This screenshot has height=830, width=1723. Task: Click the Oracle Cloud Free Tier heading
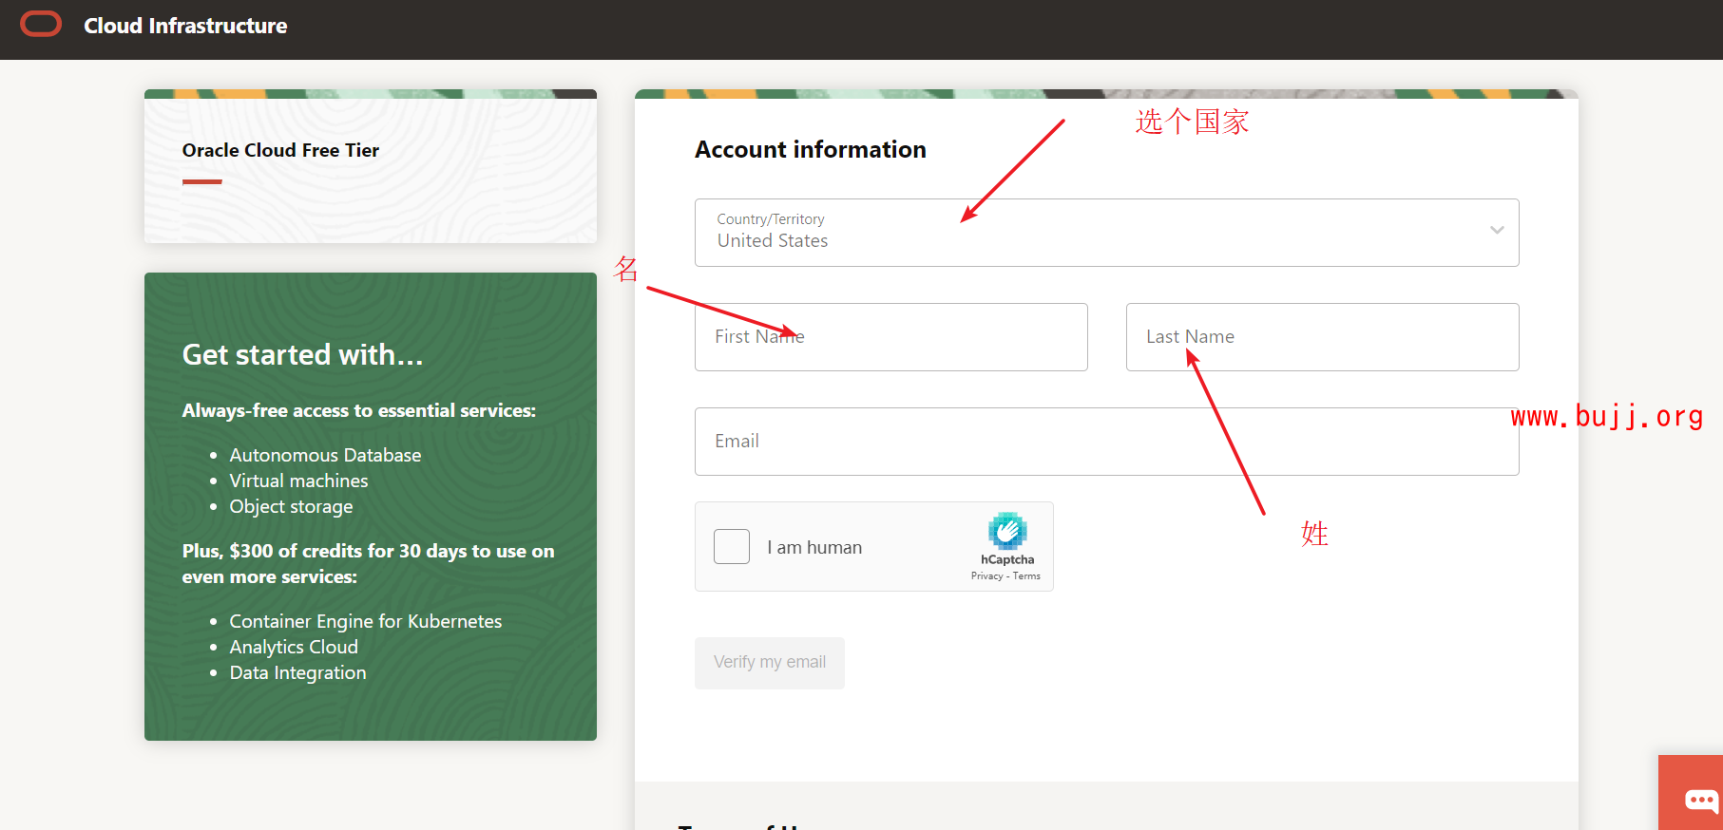tap(280, 150)
